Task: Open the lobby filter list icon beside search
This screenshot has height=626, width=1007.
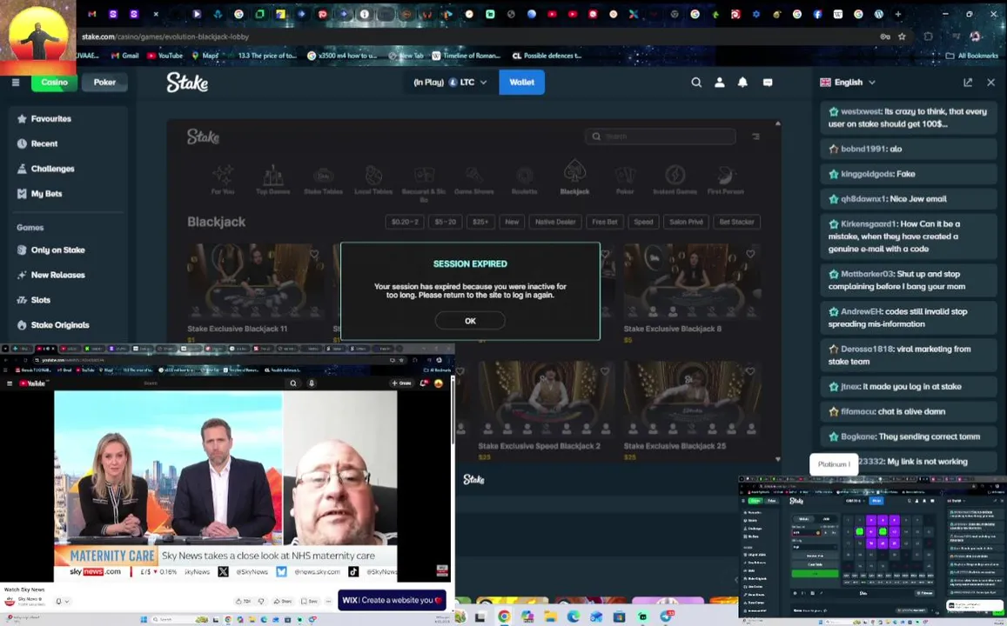Action: pyautogui.click(x=755, y=136)
